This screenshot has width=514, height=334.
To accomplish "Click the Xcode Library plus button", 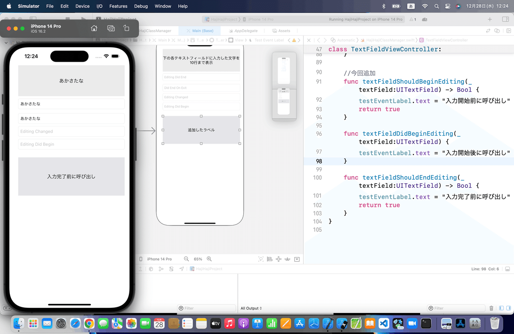I will pos(490,19).
